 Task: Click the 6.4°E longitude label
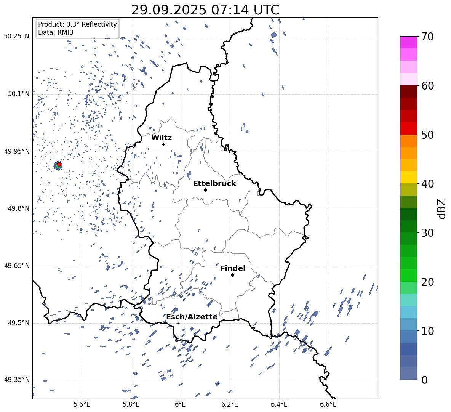279,405
